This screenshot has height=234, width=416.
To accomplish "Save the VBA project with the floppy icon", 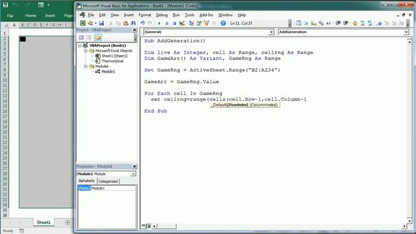I will (x=101, y=23).
